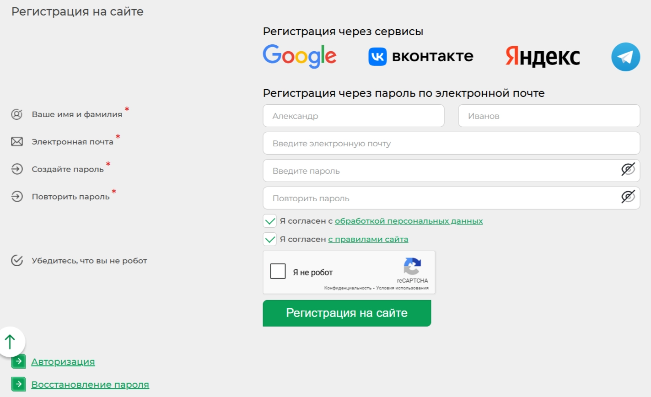Choose the Yandex logo for registration

pos(543,57)
